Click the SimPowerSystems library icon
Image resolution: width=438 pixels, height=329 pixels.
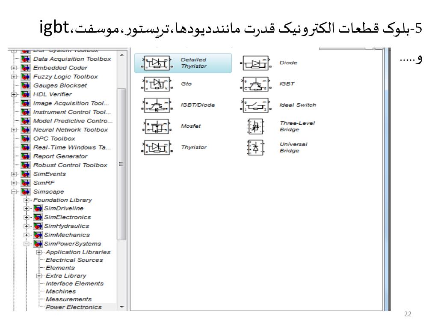[x=38, y=244]
